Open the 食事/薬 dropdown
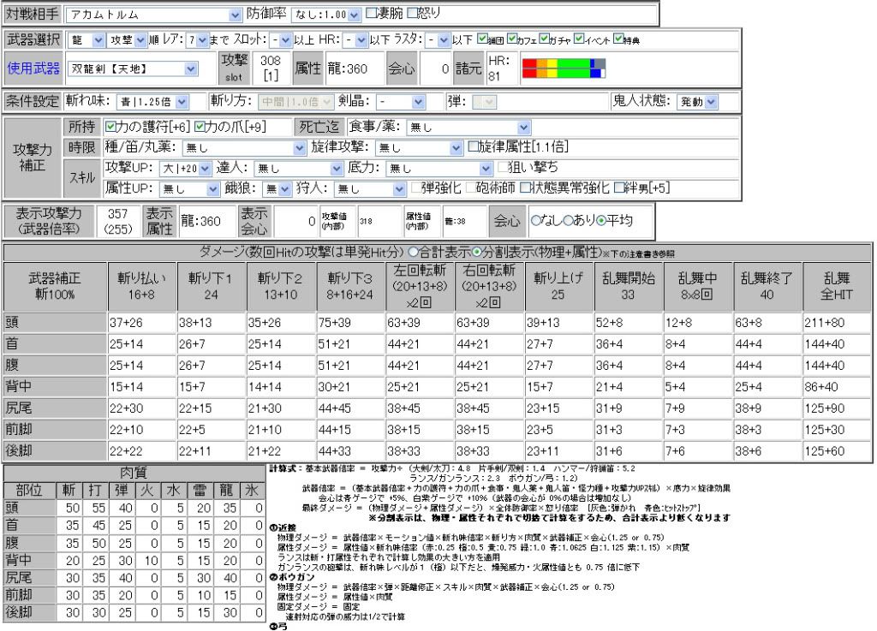877x631 pixels. 468,127
